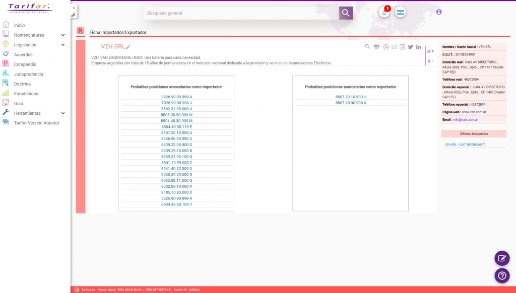This screenshot has height=293, width=516.
Task: Send by email envelope icon
Action: click(x=394, y=47)
